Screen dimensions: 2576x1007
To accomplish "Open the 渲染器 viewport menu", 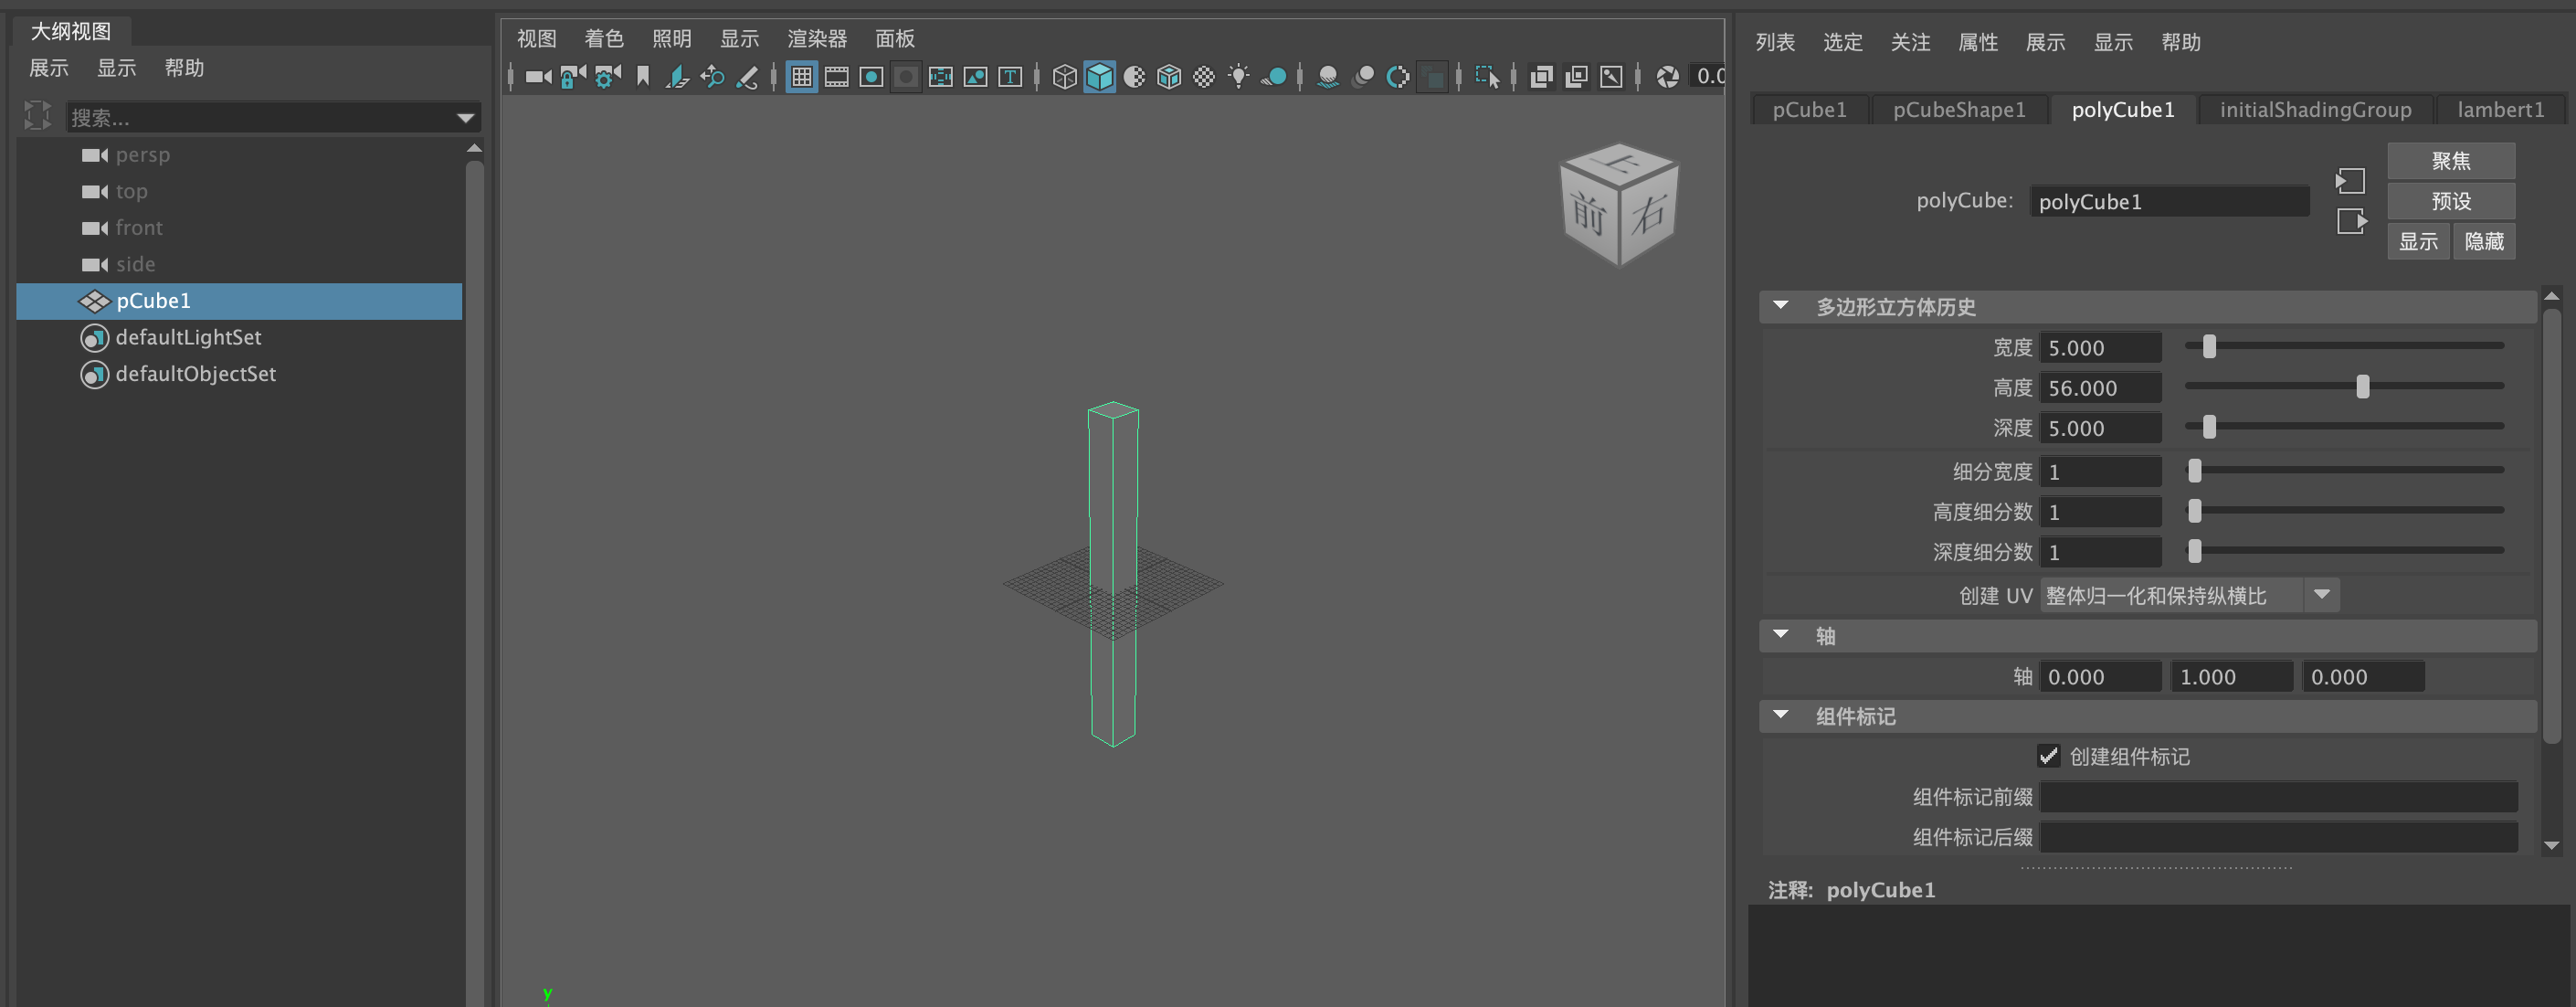I will point(816,39).
